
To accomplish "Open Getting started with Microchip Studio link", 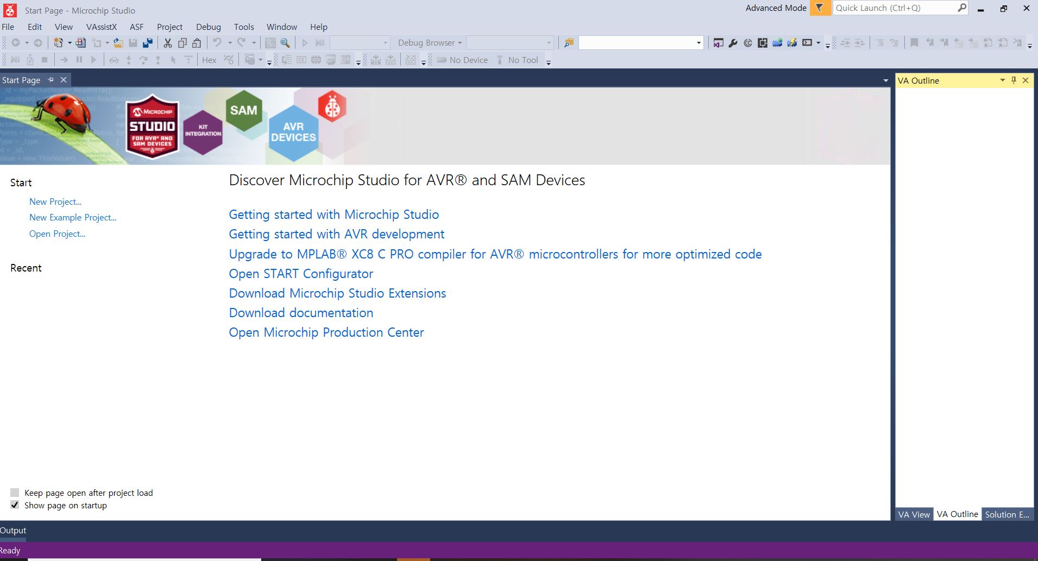I will click(334, 215).
